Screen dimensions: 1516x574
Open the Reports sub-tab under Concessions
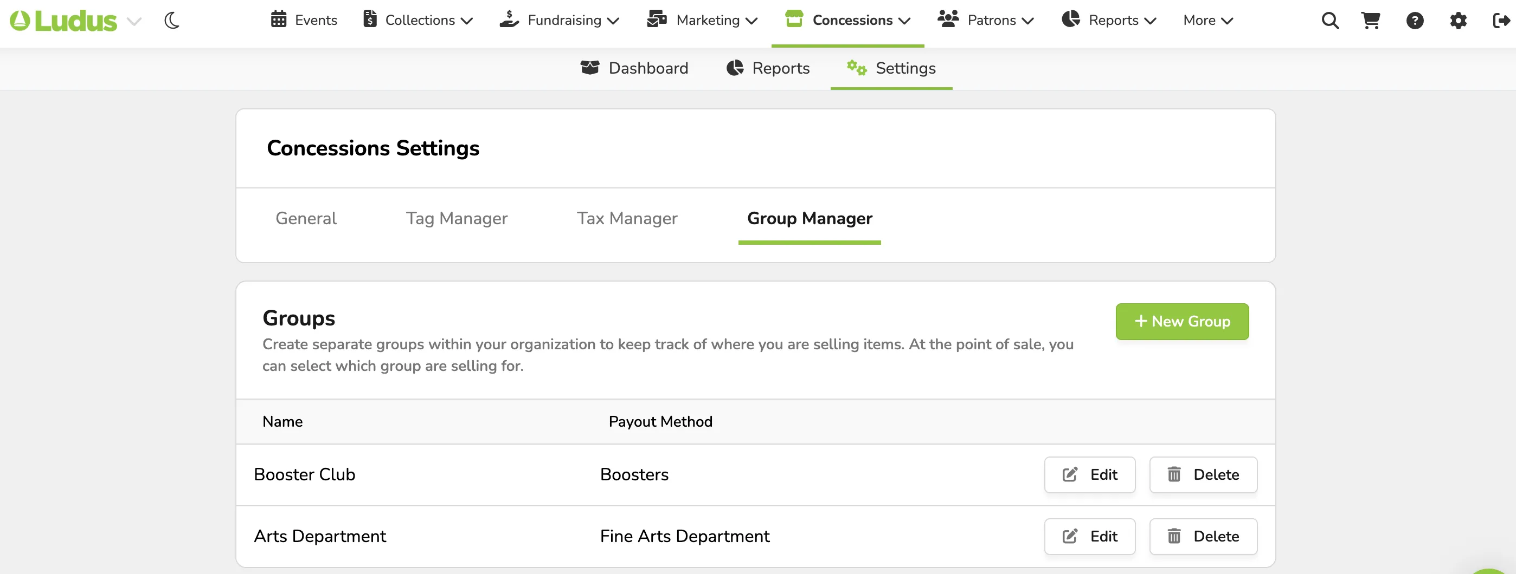tap(768, 68)
